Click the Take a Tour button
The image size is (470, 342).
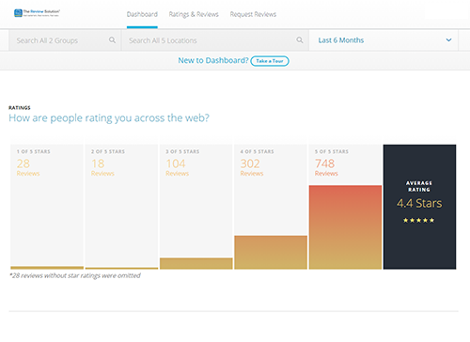[270, 61]
